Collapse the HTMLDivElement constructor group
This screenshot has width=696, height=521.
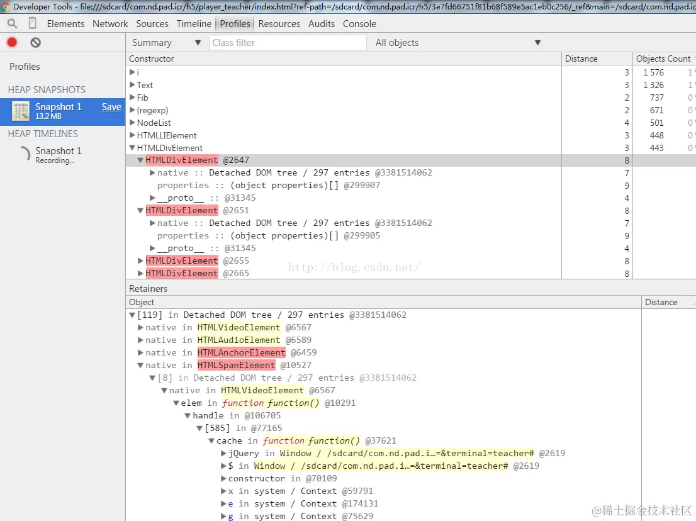pos(132,148)
